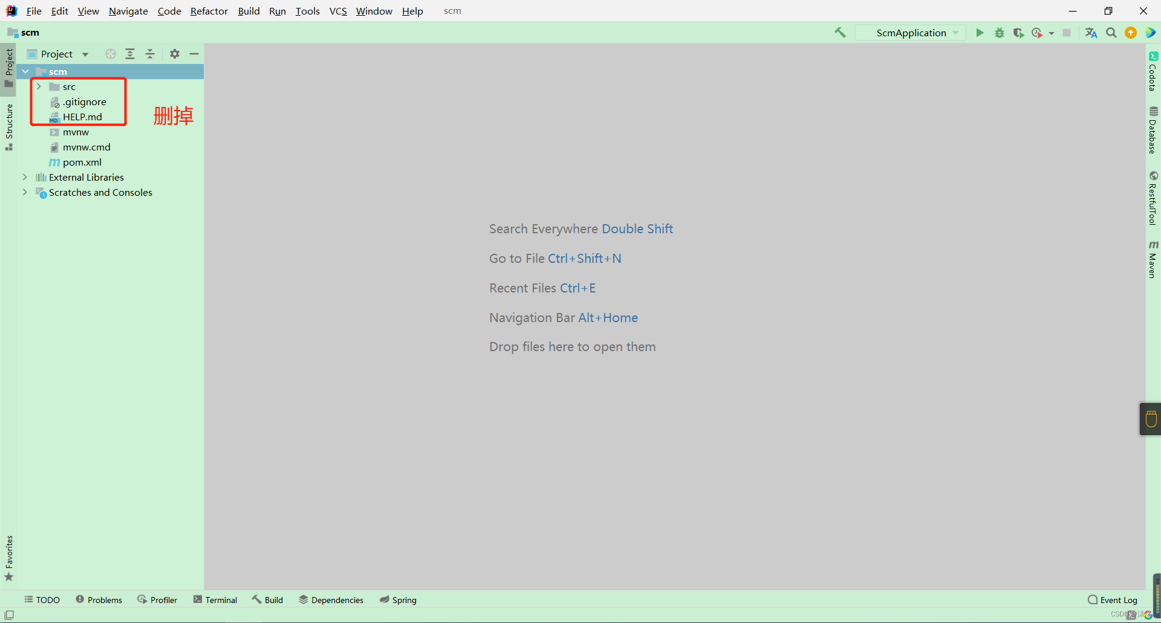Open the Maven side panel

1153,259
